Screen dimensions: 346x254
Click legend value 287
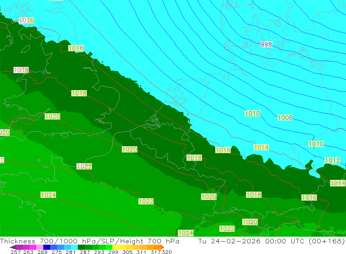(x=85, y=252)
